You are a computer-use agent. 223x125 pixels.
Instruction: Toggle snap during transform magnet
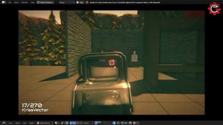click(x=122, y=123)
